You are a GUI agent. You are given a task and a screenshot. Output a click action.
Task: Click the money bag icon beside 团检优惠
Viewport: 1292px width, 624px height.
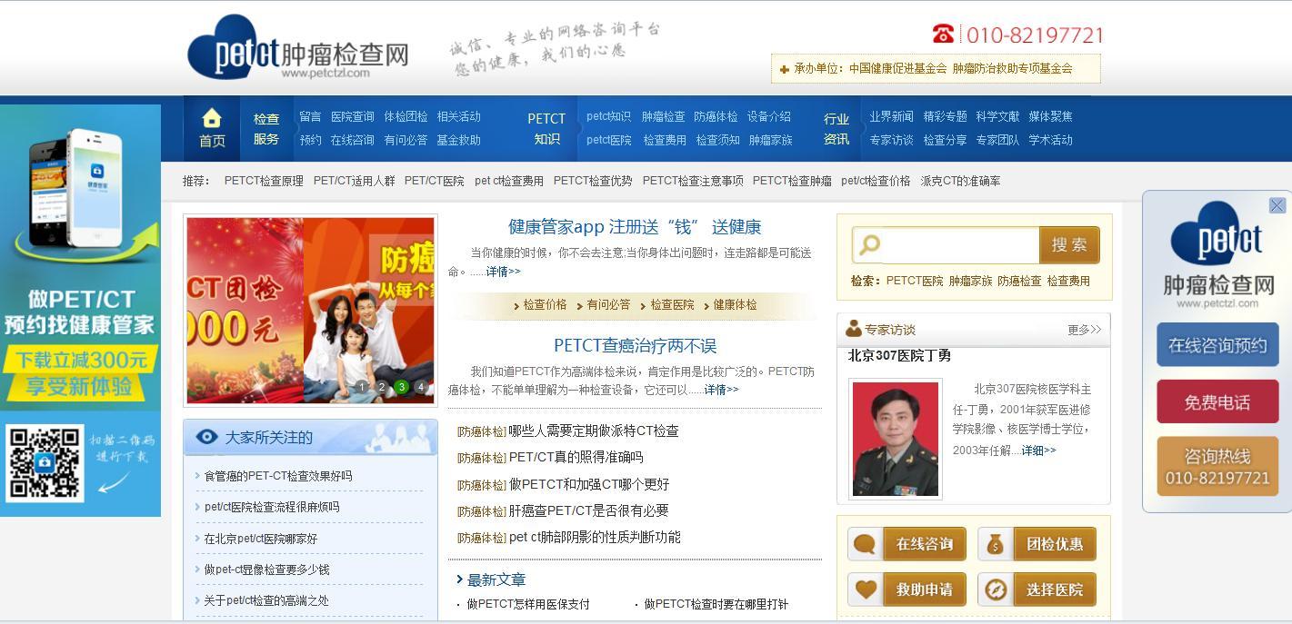pos(995,544)
